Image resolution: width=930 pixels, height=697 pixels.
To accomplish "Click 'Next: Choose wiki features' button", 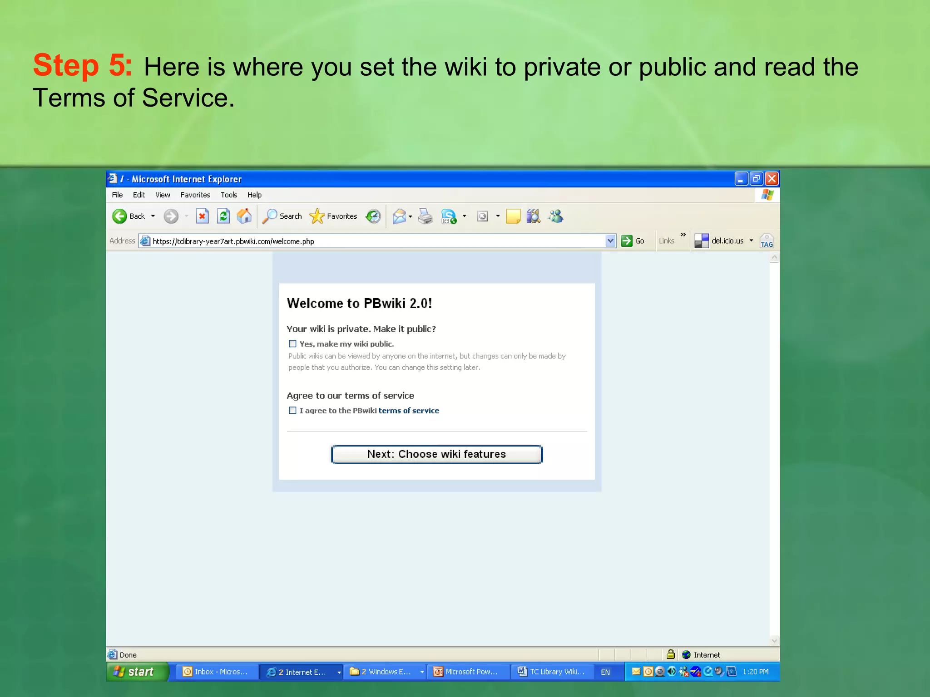I will (x=437, y=454).
